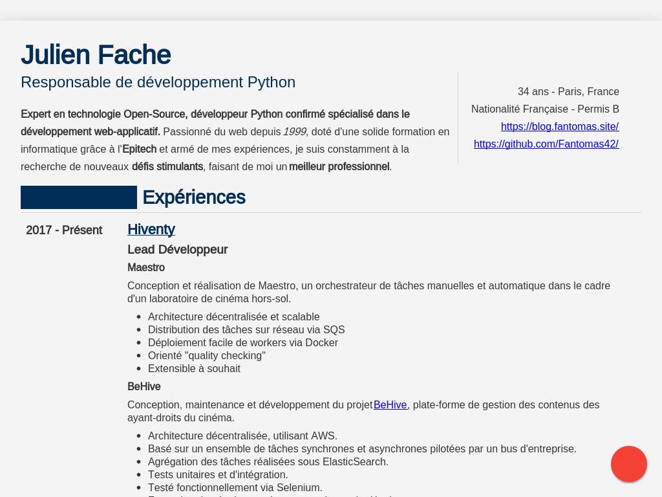662x497 pixels.
Task: Click the red floating action button
Action: tap(628, 463)
